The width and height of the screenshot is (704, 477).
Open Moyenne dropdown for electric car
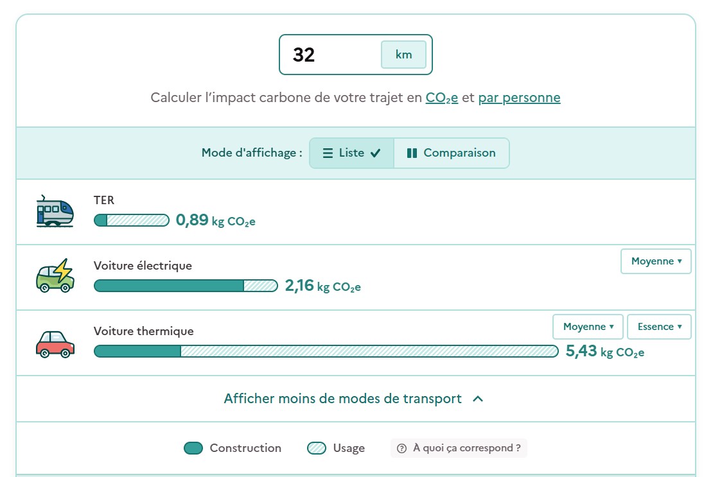(656, 261)
